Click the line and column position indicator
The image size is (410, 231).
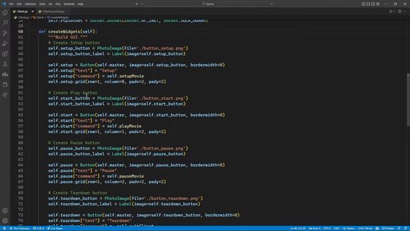297,228
